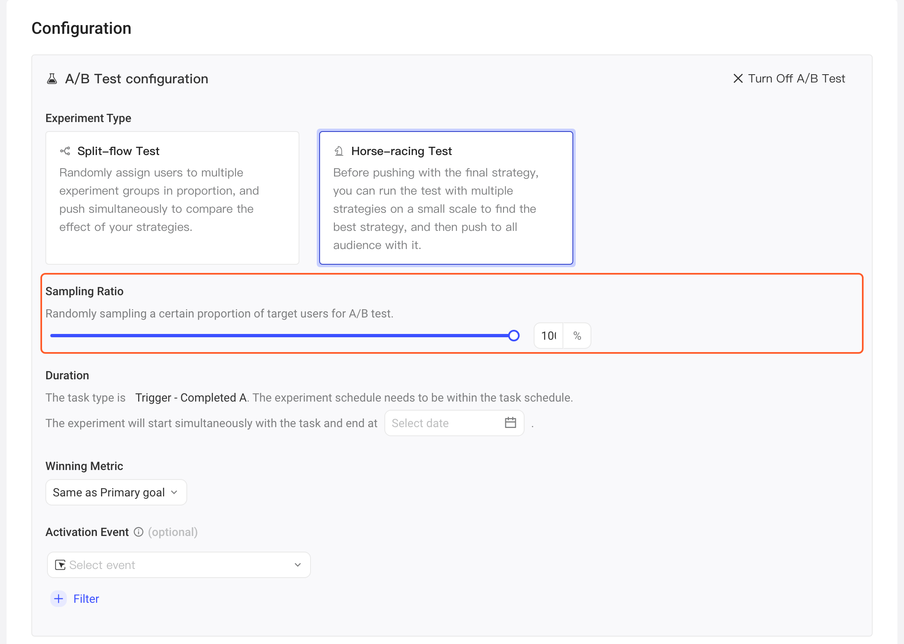Click the Turn Off A/B Test label
Image resolution: width=904 pixels, height=644 pixels.
(x=796, y=78)
